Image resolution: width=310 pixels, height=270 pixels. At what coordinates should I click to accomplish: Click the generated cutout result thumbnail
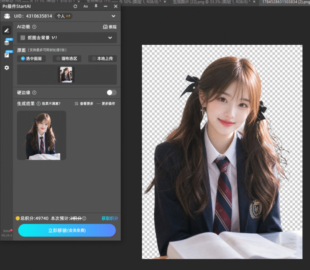coord(42,135)
